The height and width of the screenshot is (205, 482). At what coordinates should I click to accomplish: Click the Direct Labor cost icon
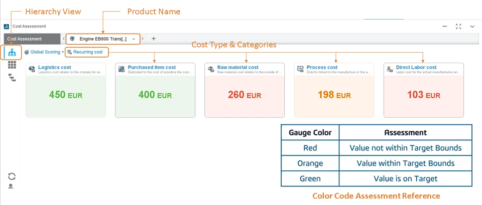pyautogui.click(x=390, y=69)
